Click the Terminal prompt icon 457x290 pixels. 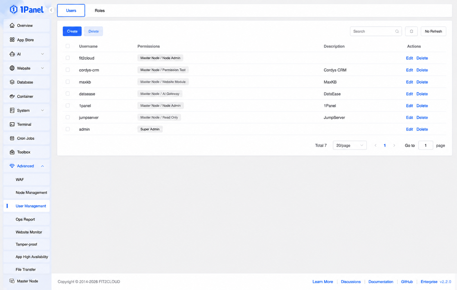[x=12, y=124]
